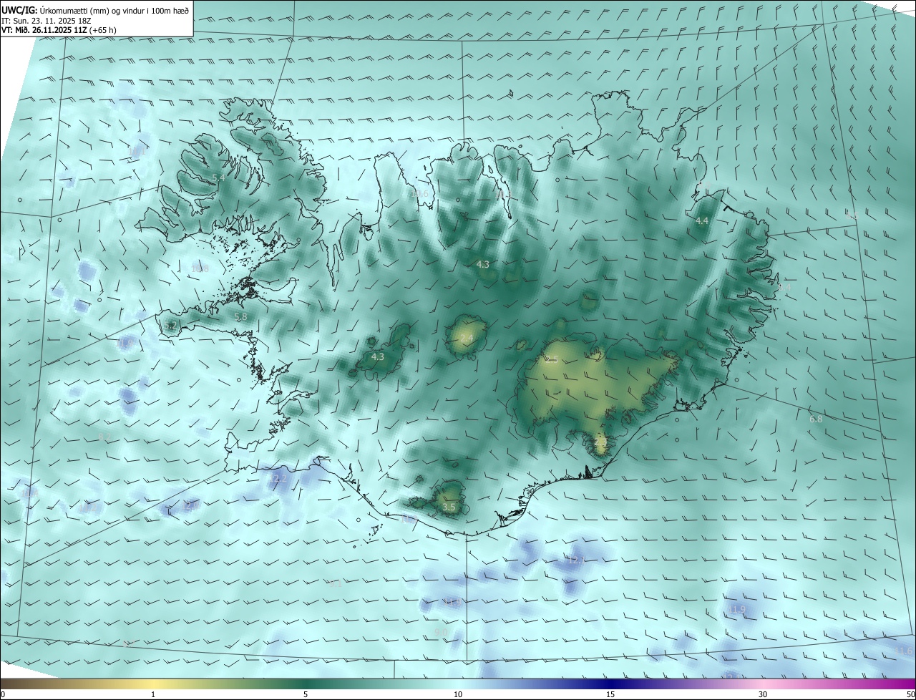Click the value label '5.4' on the Westfjords
916x700 pixels.
pyautogui.click(x=218, y=178)
